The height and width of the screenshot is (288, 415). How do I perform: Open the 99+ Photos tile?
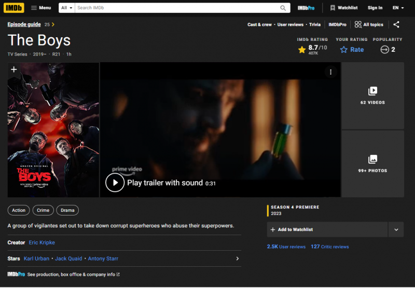(x=372, y=164)
